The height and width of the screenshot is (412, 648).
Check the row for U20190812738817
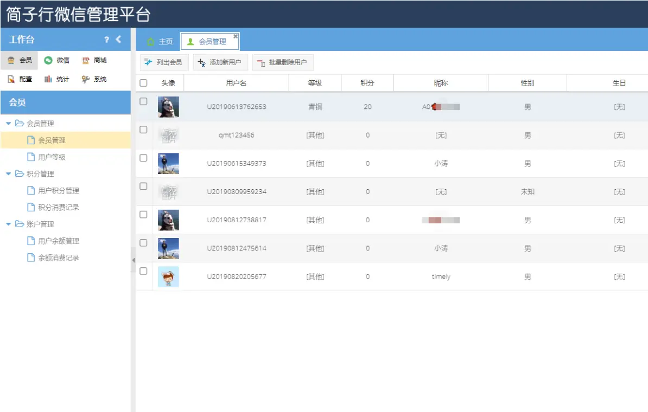143,214
